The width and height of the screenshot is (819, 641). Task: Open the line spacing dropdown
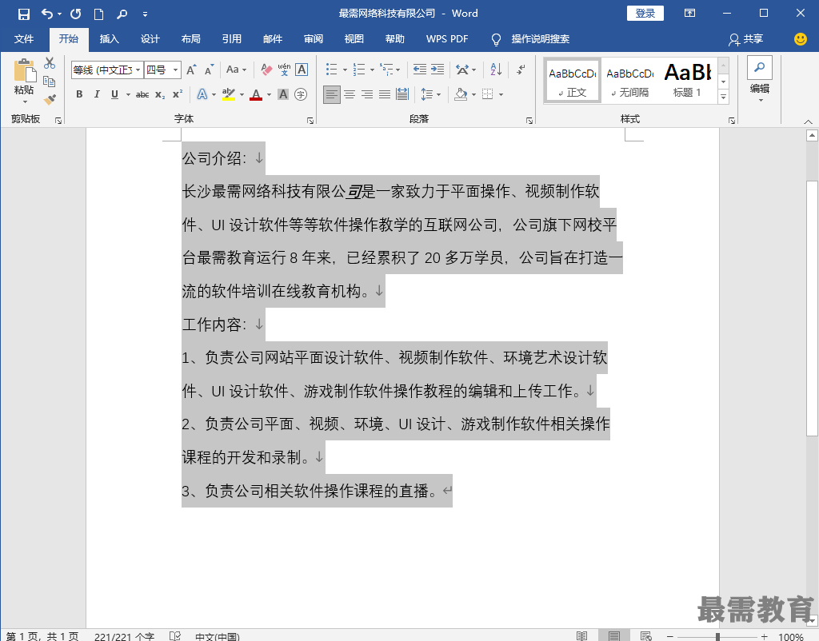tap(431, 94)
